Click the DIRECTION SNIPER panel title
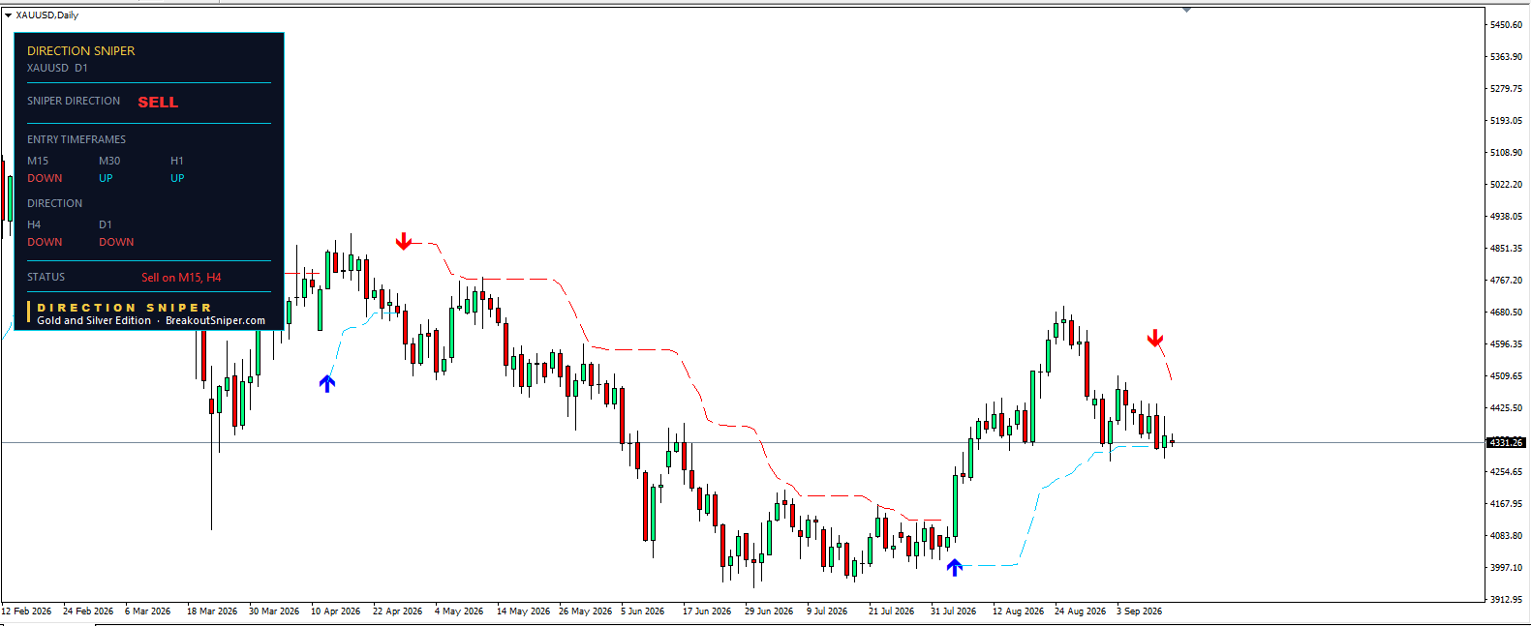 (81, 50)
